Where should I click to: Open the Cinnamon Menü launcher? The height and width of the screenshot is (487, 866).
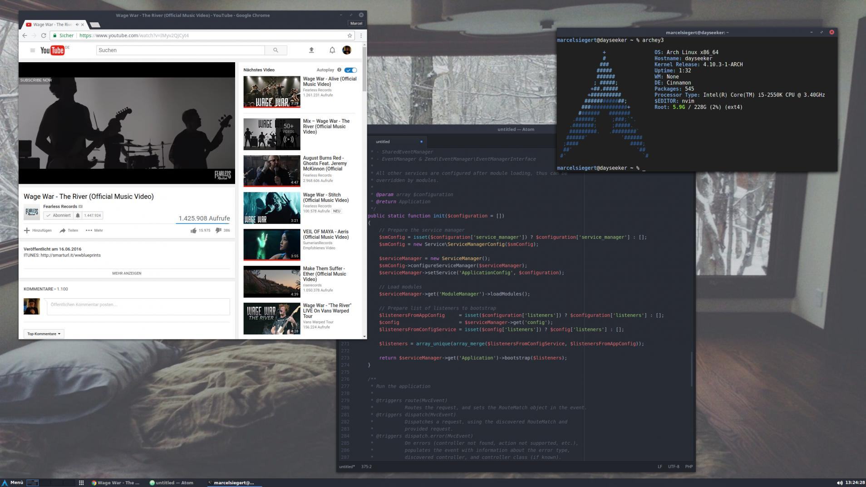pos(12,482)
